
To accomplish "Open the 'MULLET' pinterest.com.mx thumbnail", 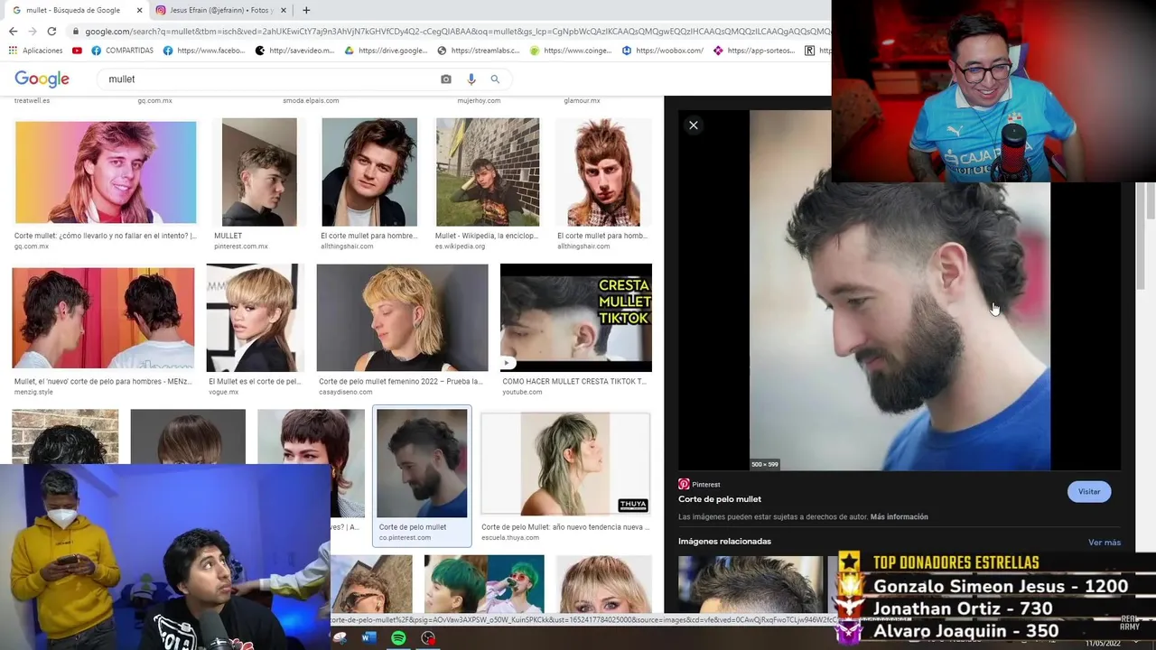I will [x=259, y=172].
